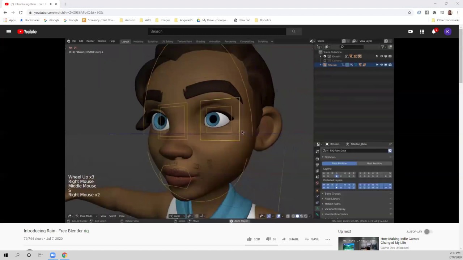Click the like thumbs-up with 5.2K
The width and height of the screenshot is (463, 260).
[253, 239]
